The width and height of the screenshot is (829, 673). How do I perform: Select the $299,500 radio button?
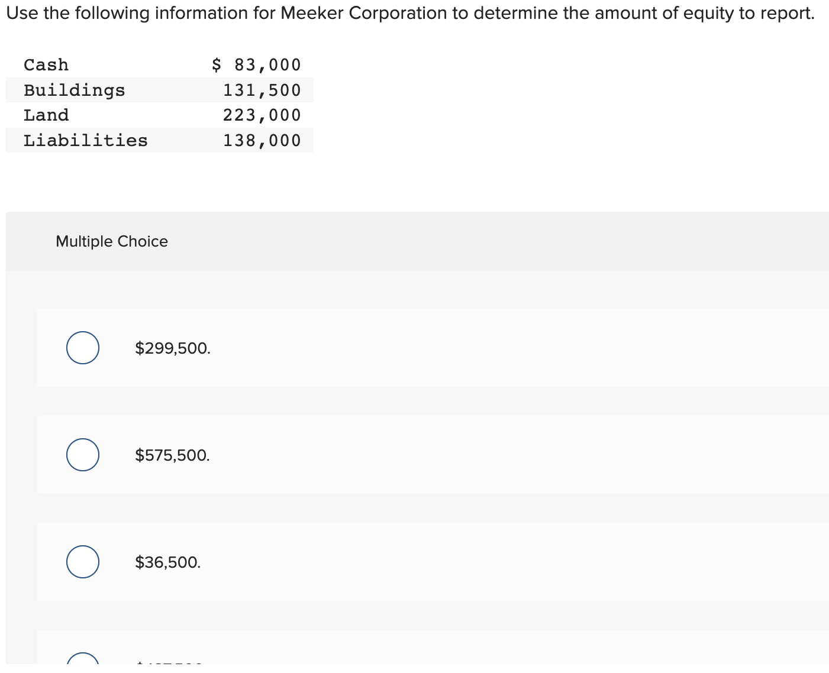click(x=83, y=348)
